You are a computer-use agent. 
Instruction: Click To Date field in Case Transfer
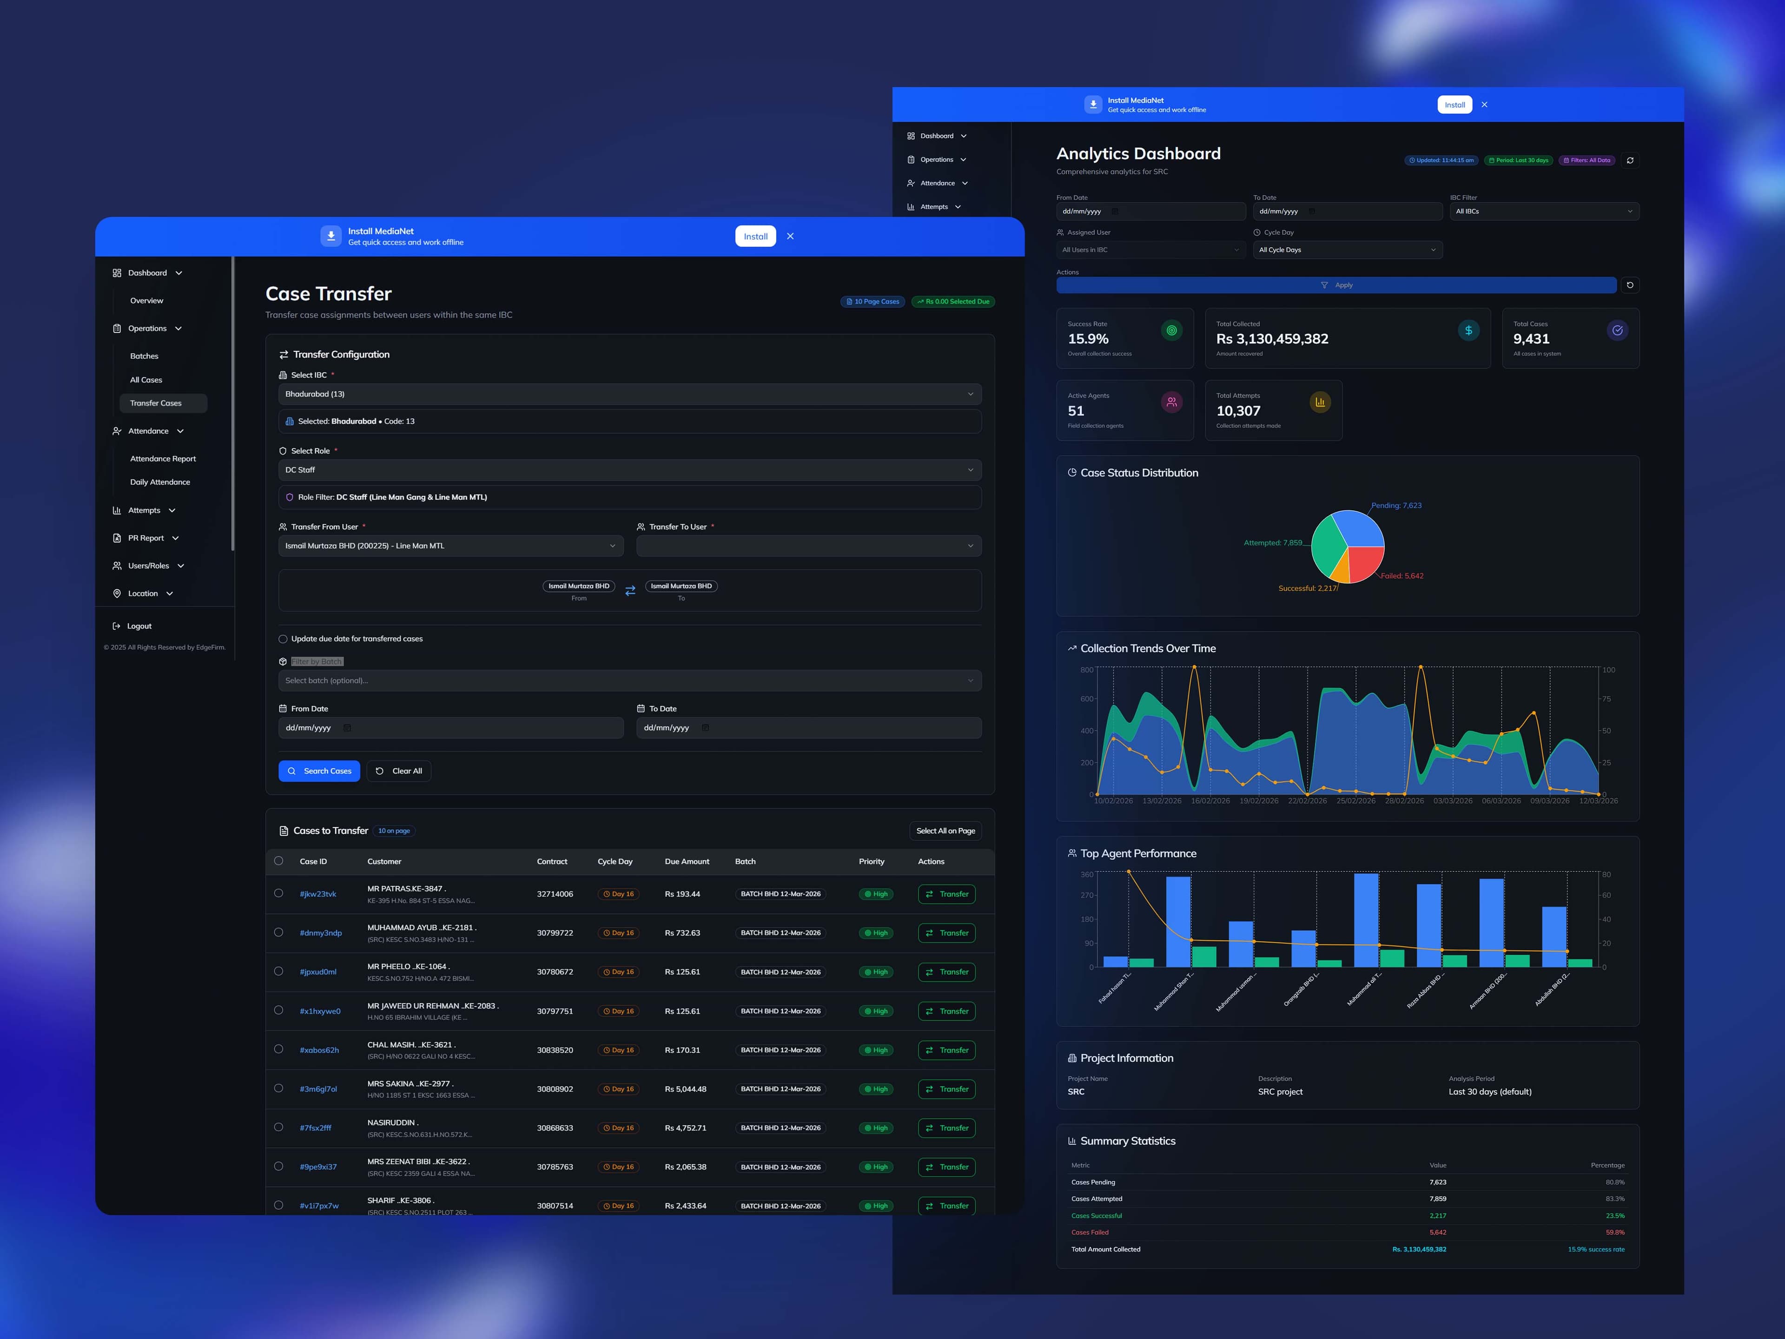coord(808,727)
